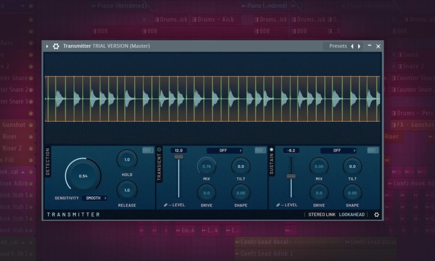Click the Transient level slider handle
Screen dimensions: 435x261
(x=179, y=157)
